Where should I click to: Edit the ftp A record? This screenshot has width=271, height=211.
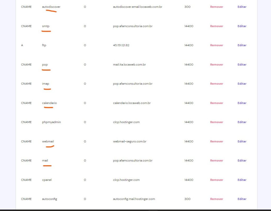click(x=242, y=45)
